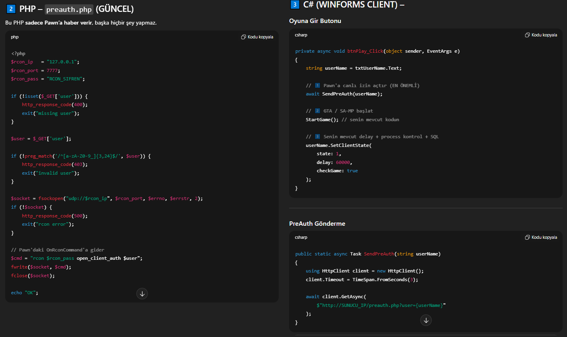Image resolution: width=567 pixels, height=337 pixels.
Task: Click the '$rcon_port = 7777;' line
Action: [36, 70]
